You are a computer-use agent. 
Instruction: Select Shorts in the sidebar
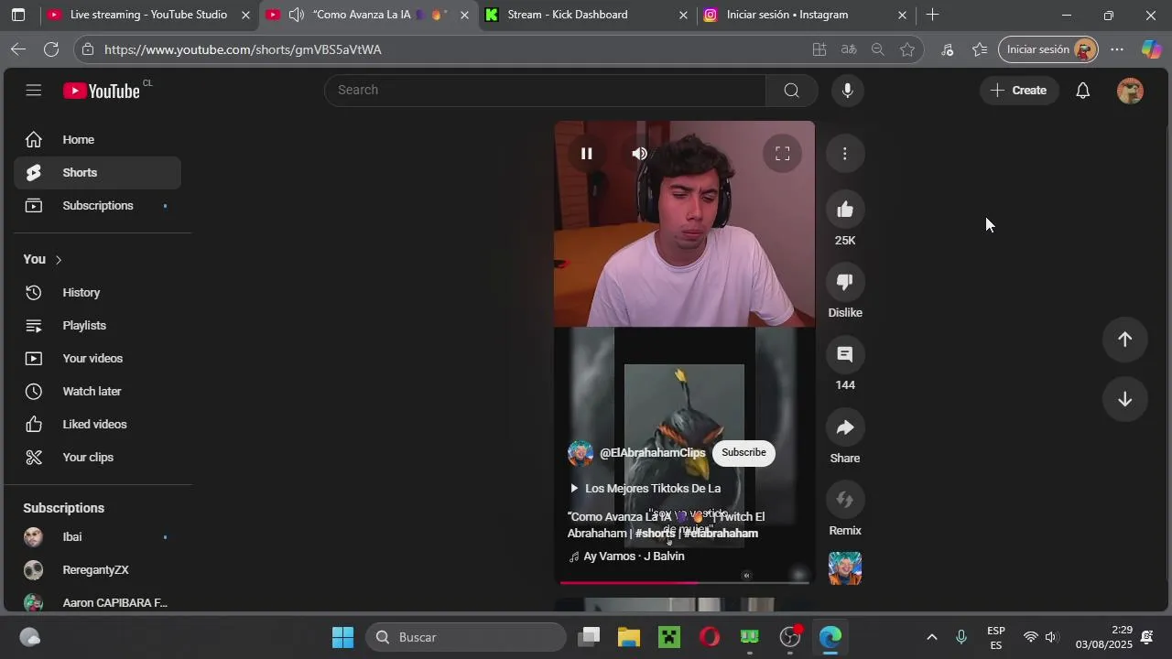click(x=97, y=173)
